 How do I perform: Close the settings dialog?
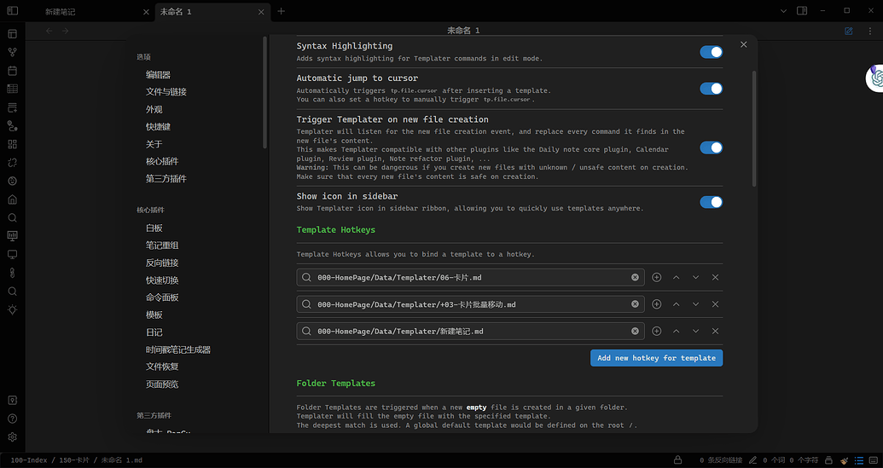coord(743,44)
